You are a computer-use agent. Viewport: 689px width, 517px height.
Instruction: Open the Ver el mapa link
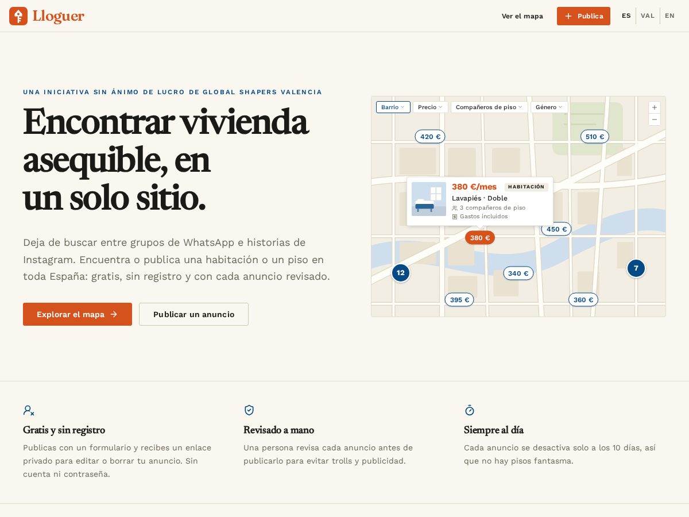pyautogui.click(x=522, y=16)
